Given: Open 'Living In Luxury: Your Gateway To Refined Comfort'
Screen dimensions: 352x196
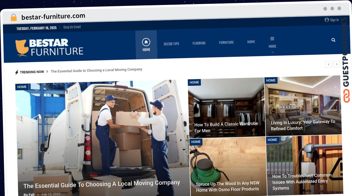Looking at the screenshot, I should tap(303, 125).
